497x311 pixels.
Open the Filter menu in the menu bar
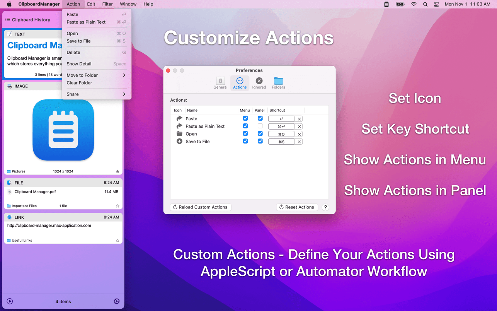pos(107,4)
